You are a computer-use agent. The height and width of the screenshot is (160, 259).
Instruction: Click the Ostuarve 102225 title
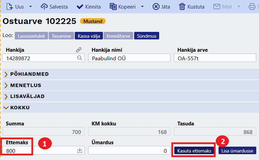click(x=39, y=21)
